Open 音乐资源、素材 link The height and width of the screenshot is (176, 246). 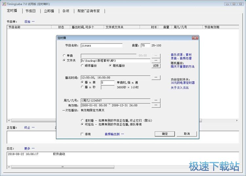(181, 55)
